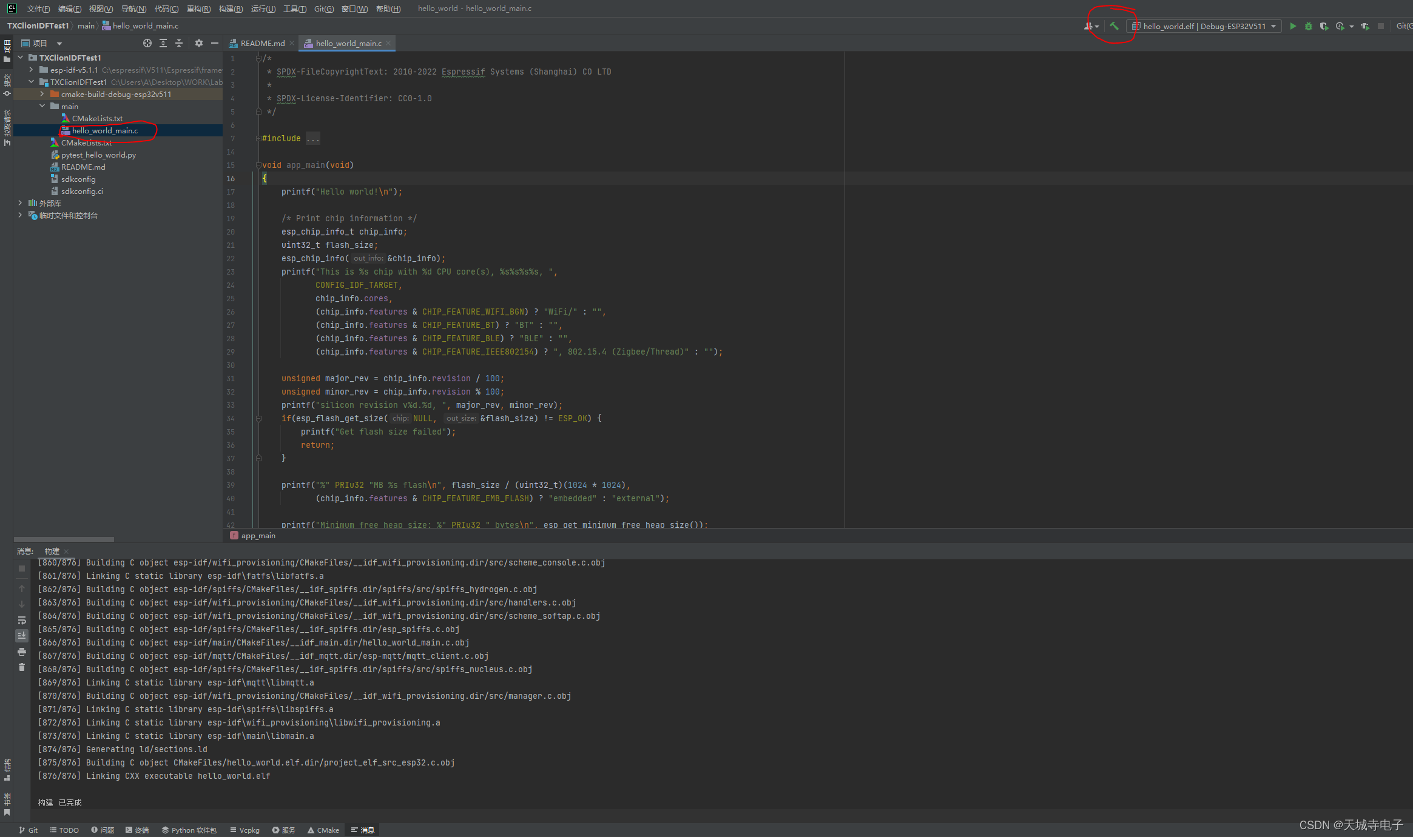This screenshot has height=837, width=1413.
Task: Run hello_world.elf with the green play button
Action: pyautogui.click(x=1293, y=26)
